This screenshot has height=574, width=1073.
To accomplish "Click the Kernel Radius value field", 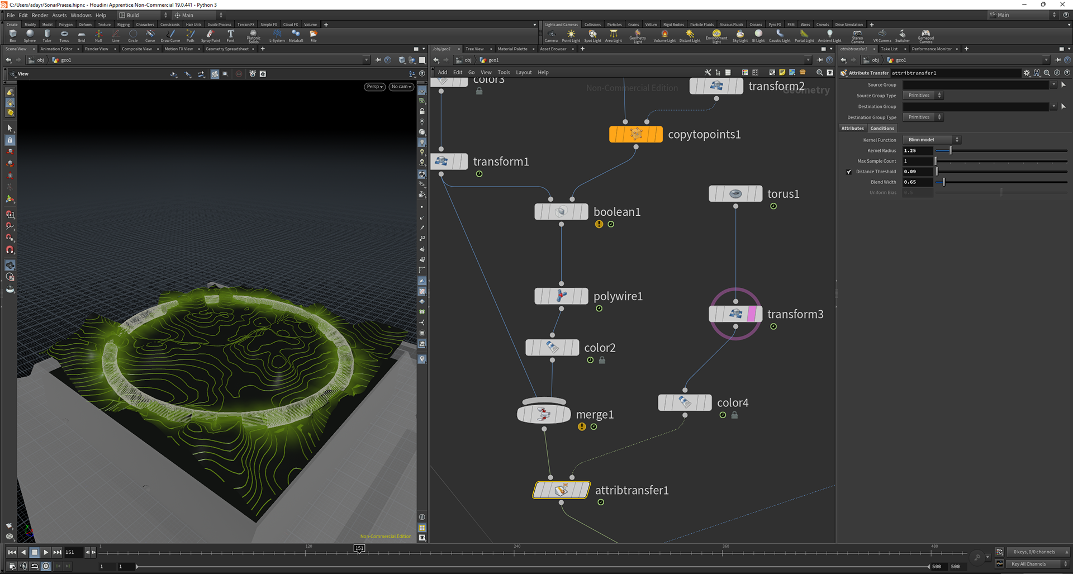I will 918,151.
